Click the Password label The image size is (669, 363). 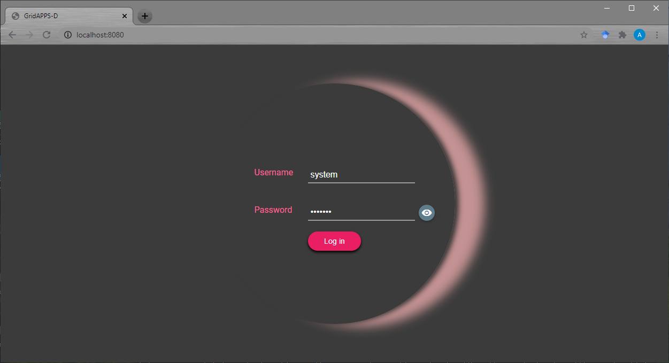click(273, 210)
